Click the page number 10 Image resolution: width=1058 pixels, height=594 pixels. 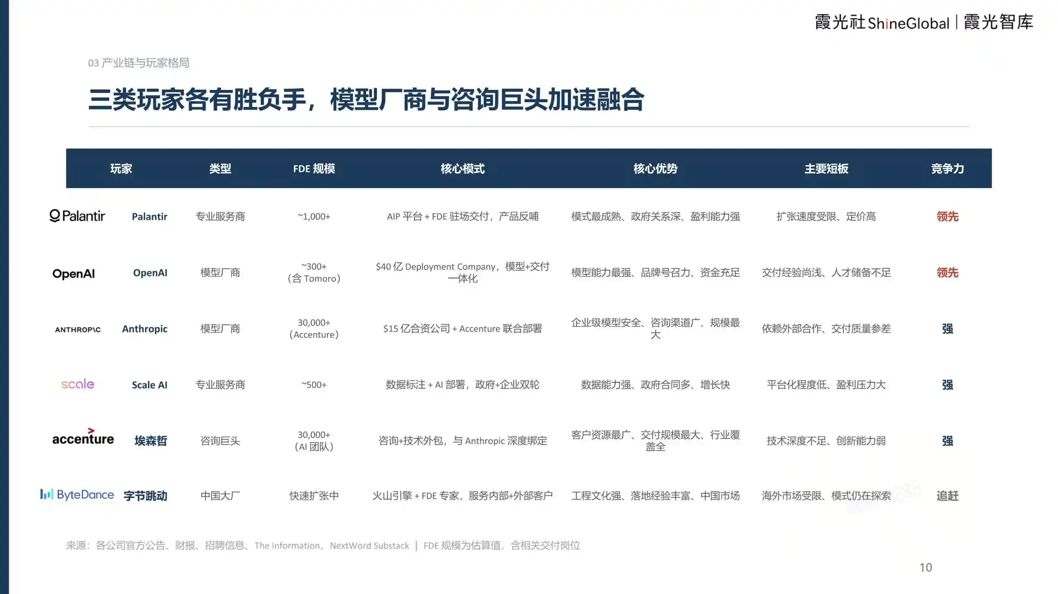pyautogui.click(x=925, y=568)
